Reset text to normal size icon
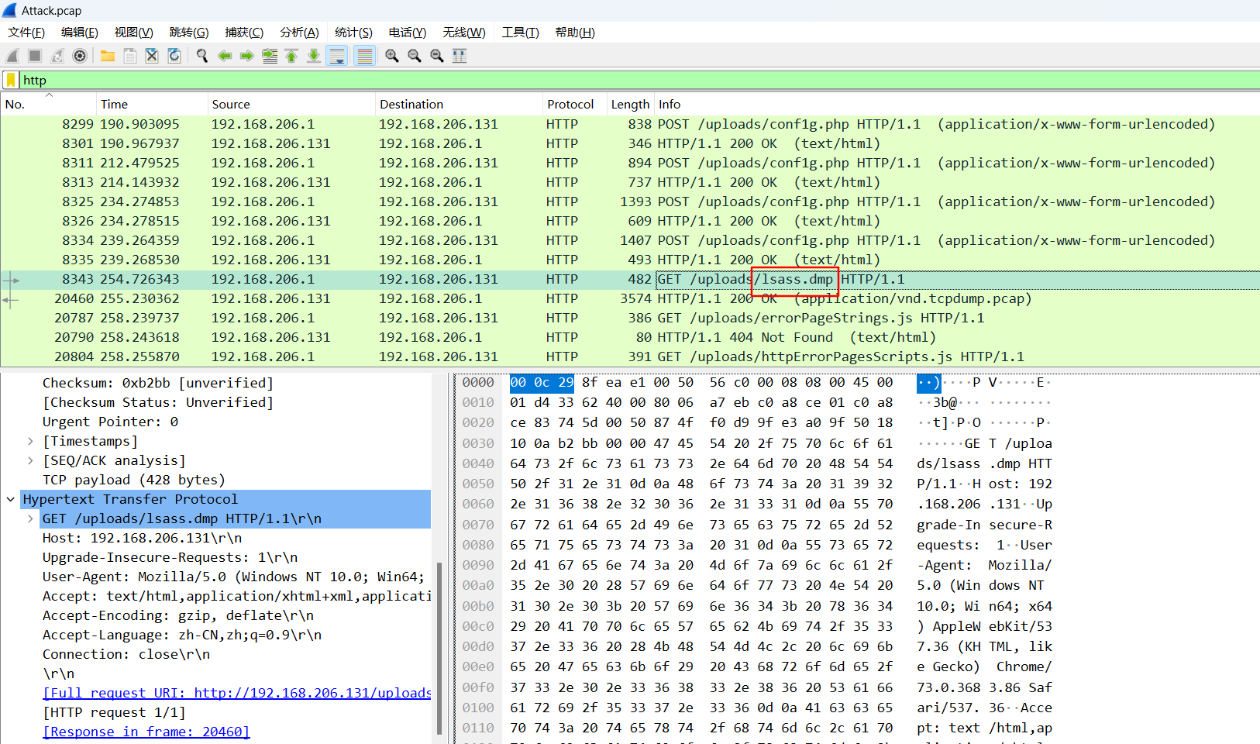The image size is (1260, 744). pos(437,56)
